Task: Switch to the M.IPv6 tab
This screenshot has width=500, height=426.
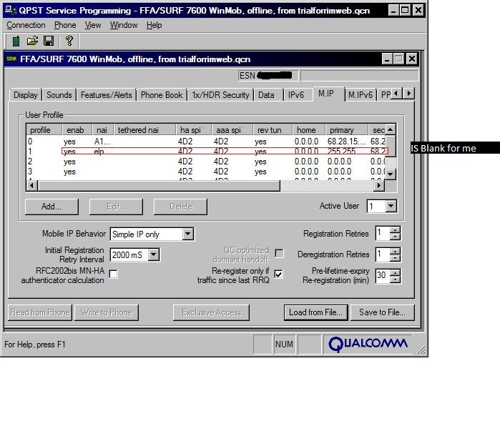Action: click(361, 95)
